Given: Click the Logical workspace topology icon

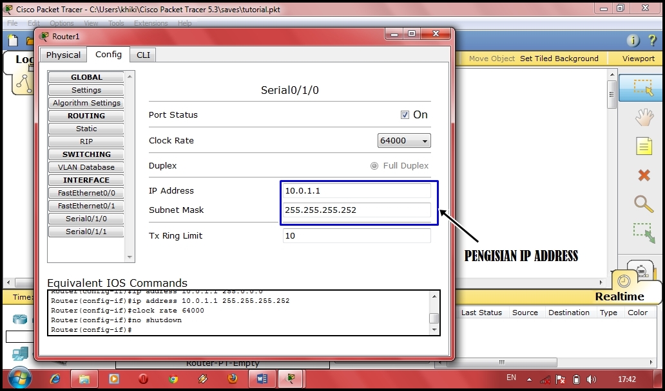Looking at the screenshot, I should coord(23,83).
